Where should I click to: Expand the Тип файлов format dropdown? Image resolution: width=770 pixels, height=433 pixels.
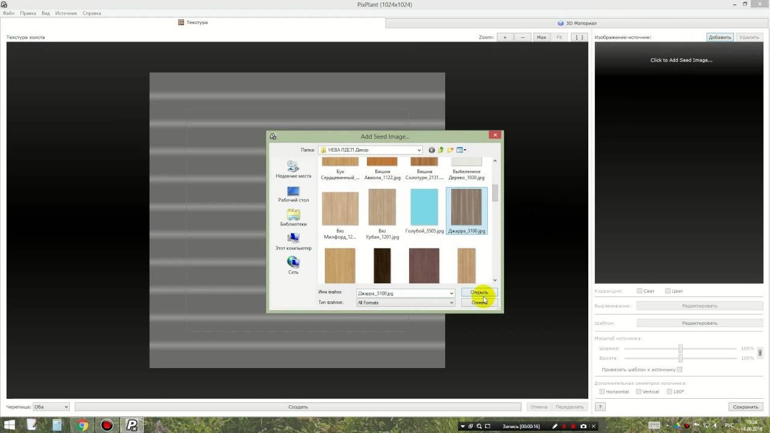point(452,302)
